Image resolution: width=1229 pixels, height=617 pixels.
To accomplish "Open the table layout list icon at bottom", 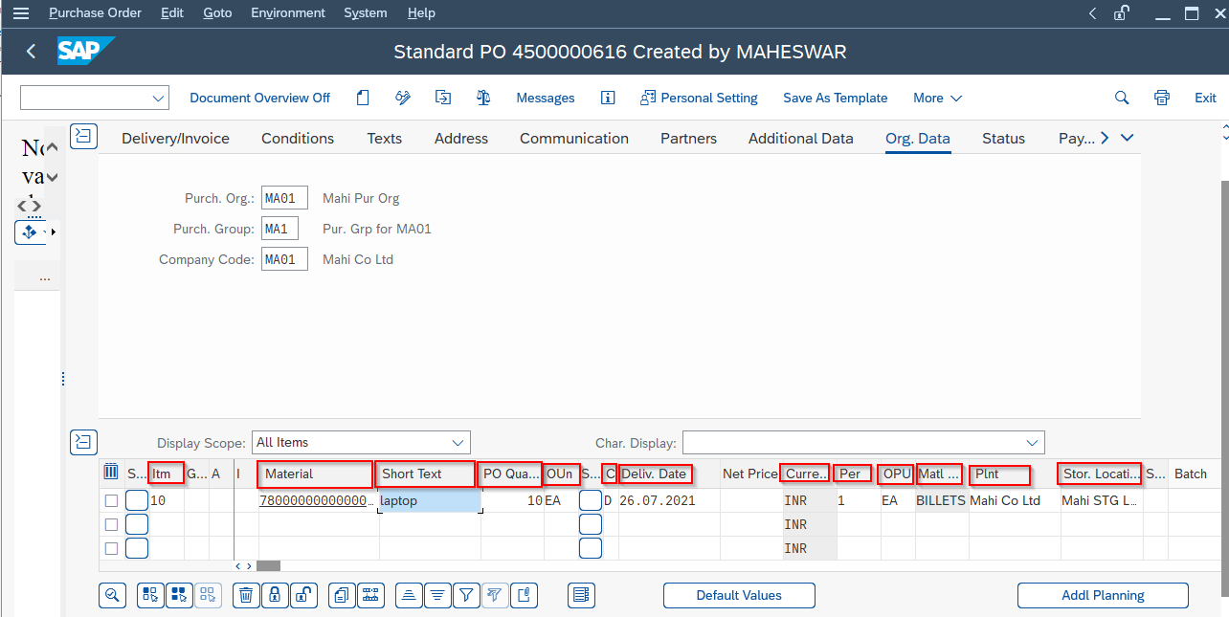I will point(581,595).
